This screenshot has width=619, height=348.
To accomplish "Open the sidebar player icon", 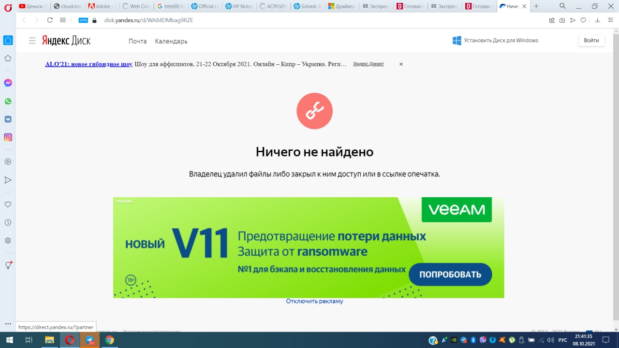I will (x=8, y=162).
